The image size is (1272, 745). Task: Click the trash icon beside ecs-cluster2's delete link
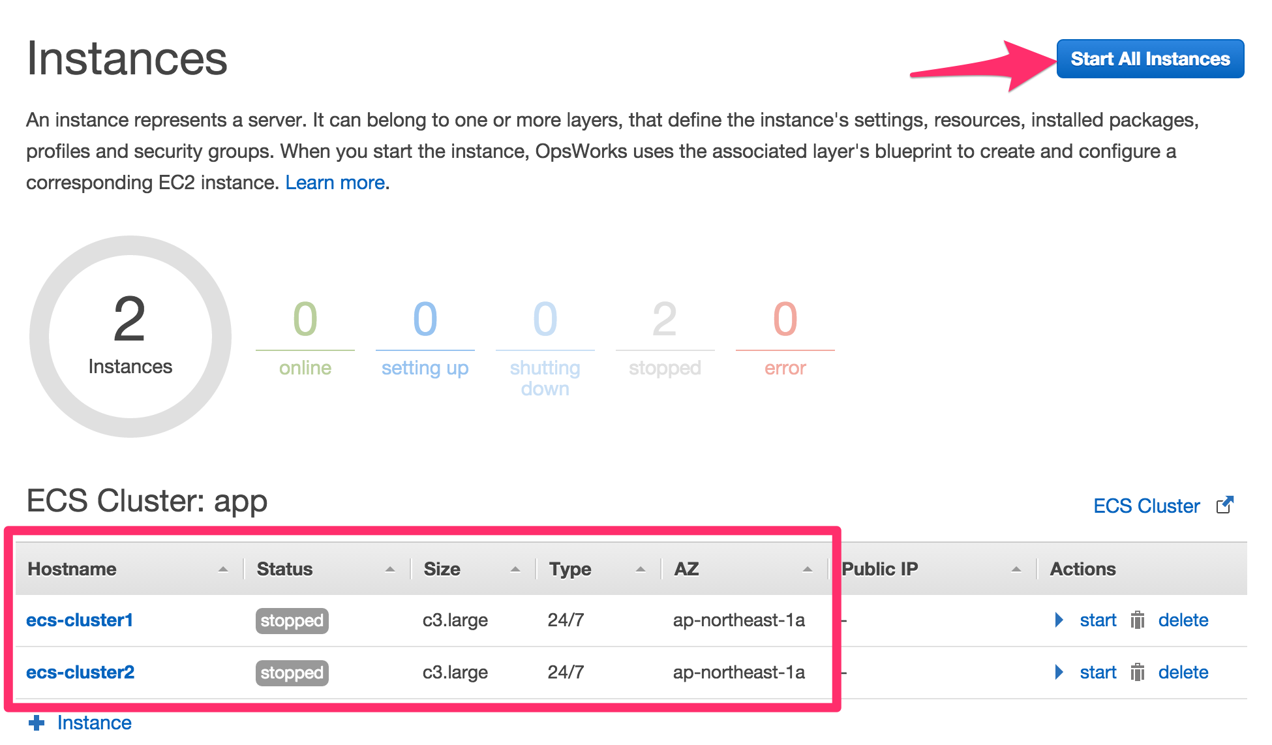1138,673
